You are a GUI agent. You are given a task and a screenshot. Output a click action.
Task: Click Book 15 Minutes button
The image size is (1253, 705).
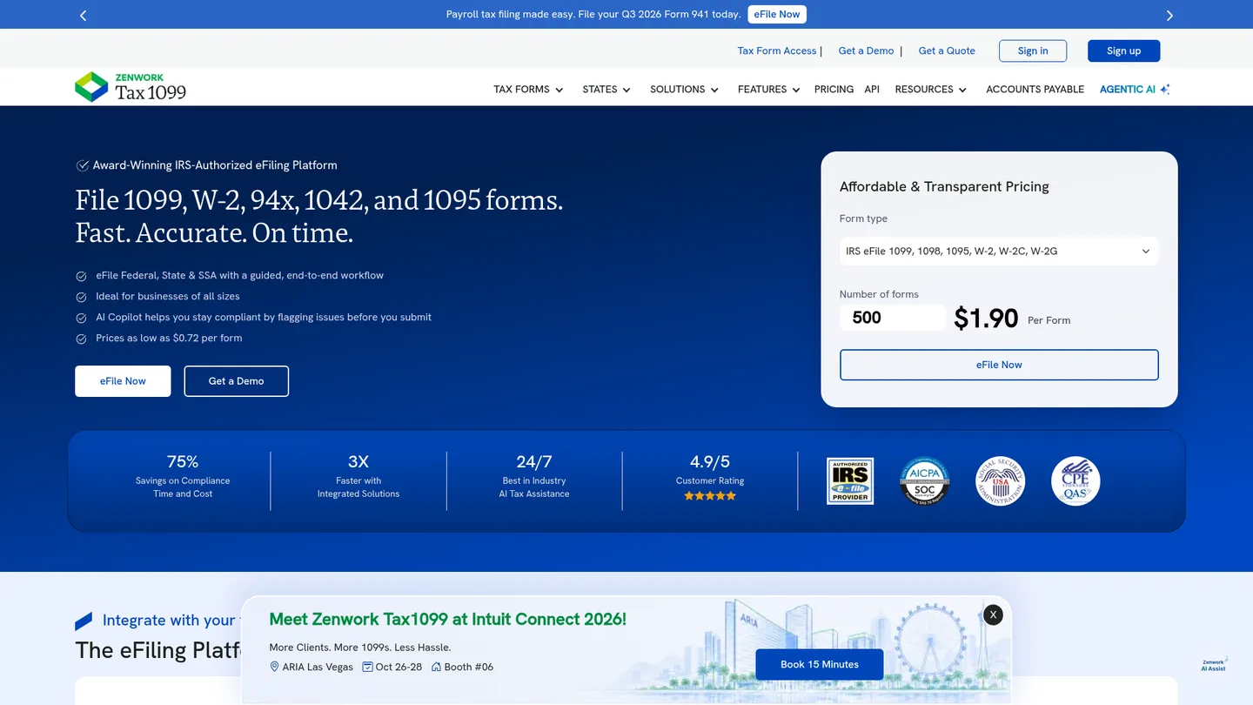(820, 664)
